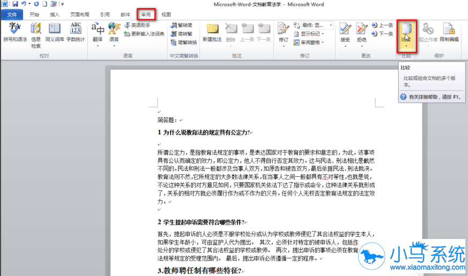
Task: Click paragraph starting '所谓公定力'
Action: coord(266,177)
